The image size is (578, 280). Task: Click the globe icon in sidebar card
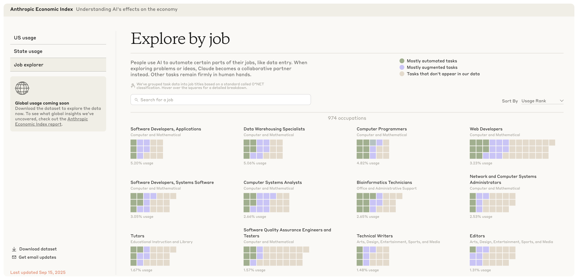(22, 88)
